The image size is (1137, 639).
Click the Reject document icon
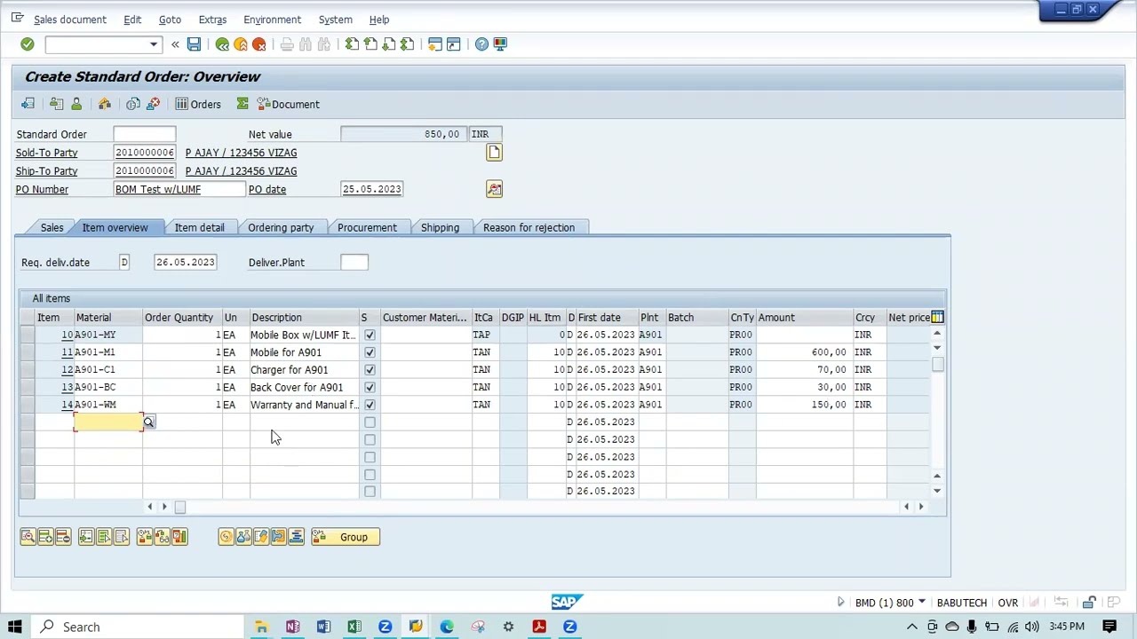pyautogui.click(x=153, y=105)
